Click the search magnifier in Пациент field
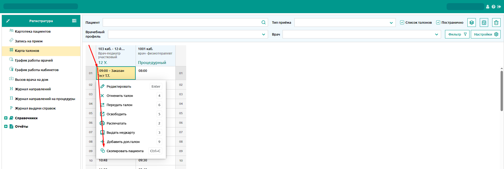 point(263,23)
